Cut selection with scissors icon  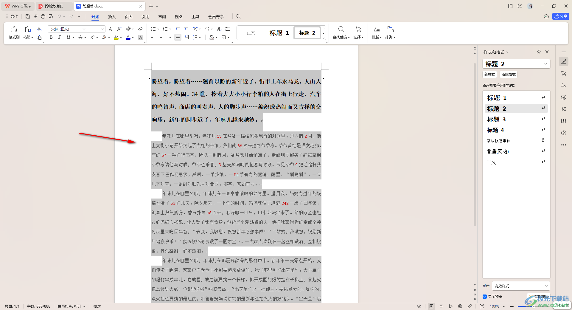[39, 29]
